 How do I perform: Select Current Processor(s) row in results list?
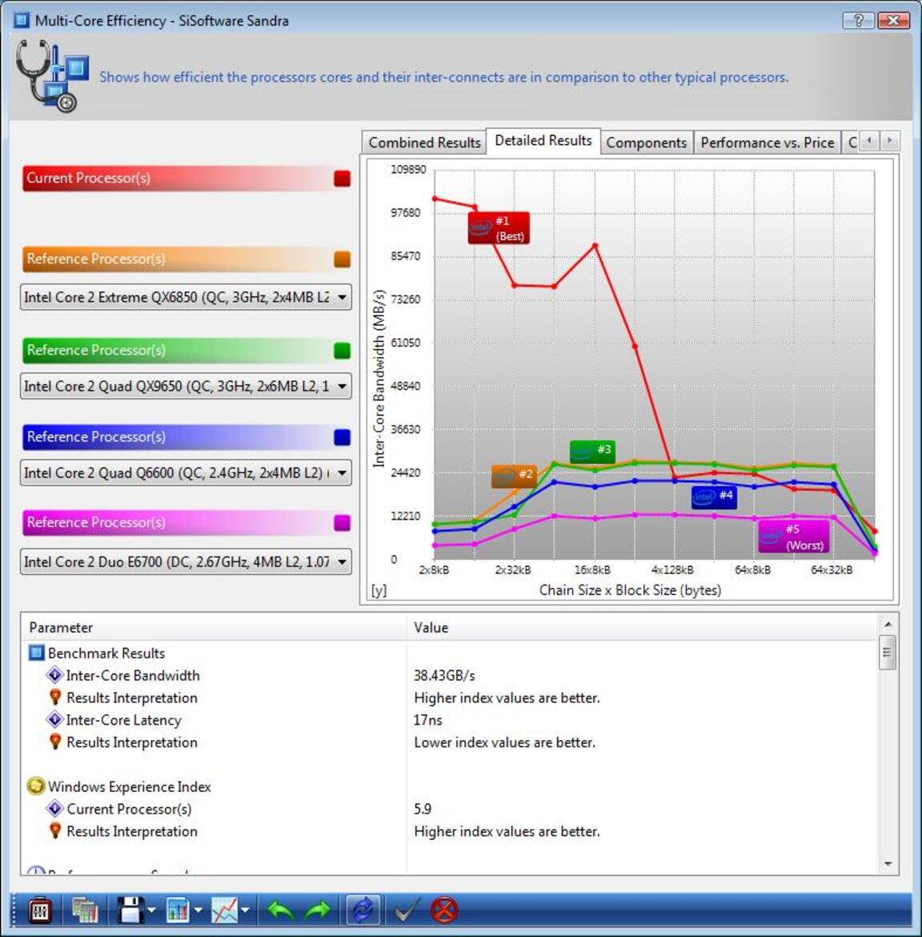pyautogui.click(x=449, y=809)
